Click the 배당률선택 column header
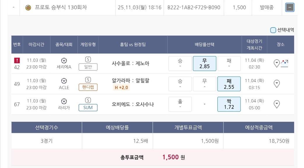 [204, 44]
